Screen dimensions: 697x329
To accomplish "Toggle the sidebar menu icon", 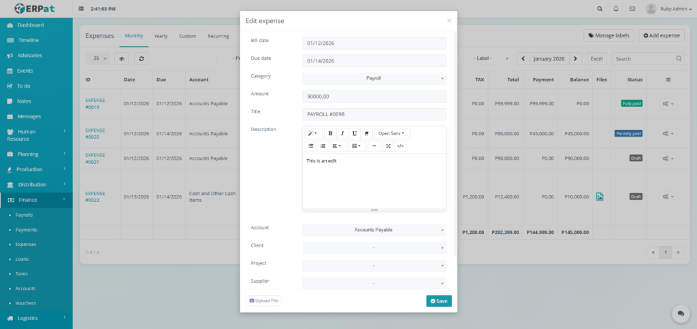I will [81, 9].
